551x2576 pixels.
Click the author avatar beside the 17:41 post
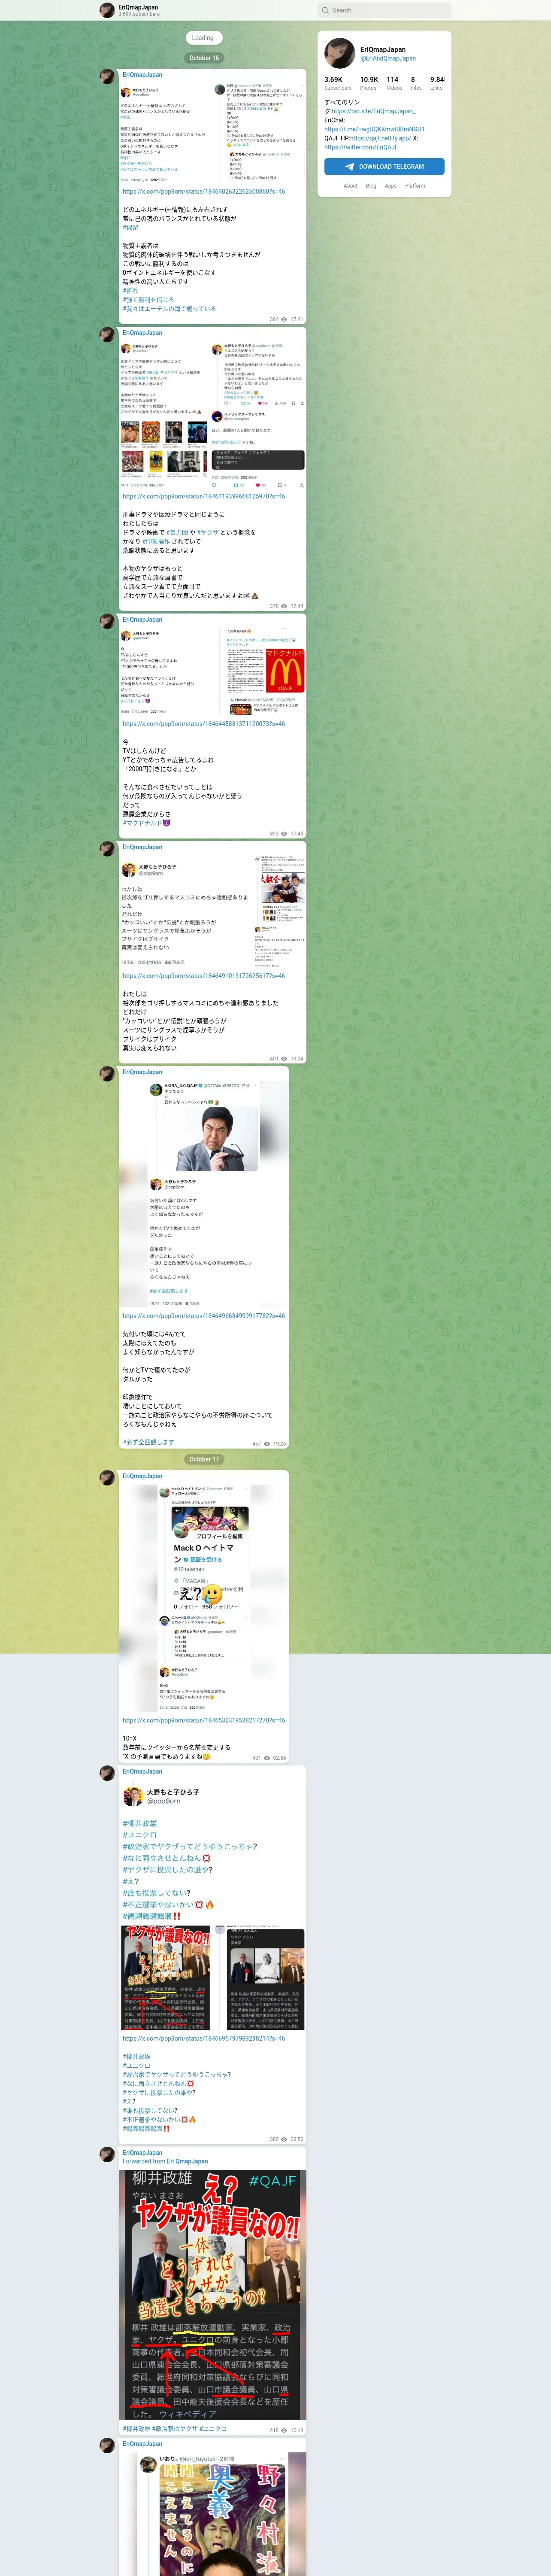tap(107, 76)
